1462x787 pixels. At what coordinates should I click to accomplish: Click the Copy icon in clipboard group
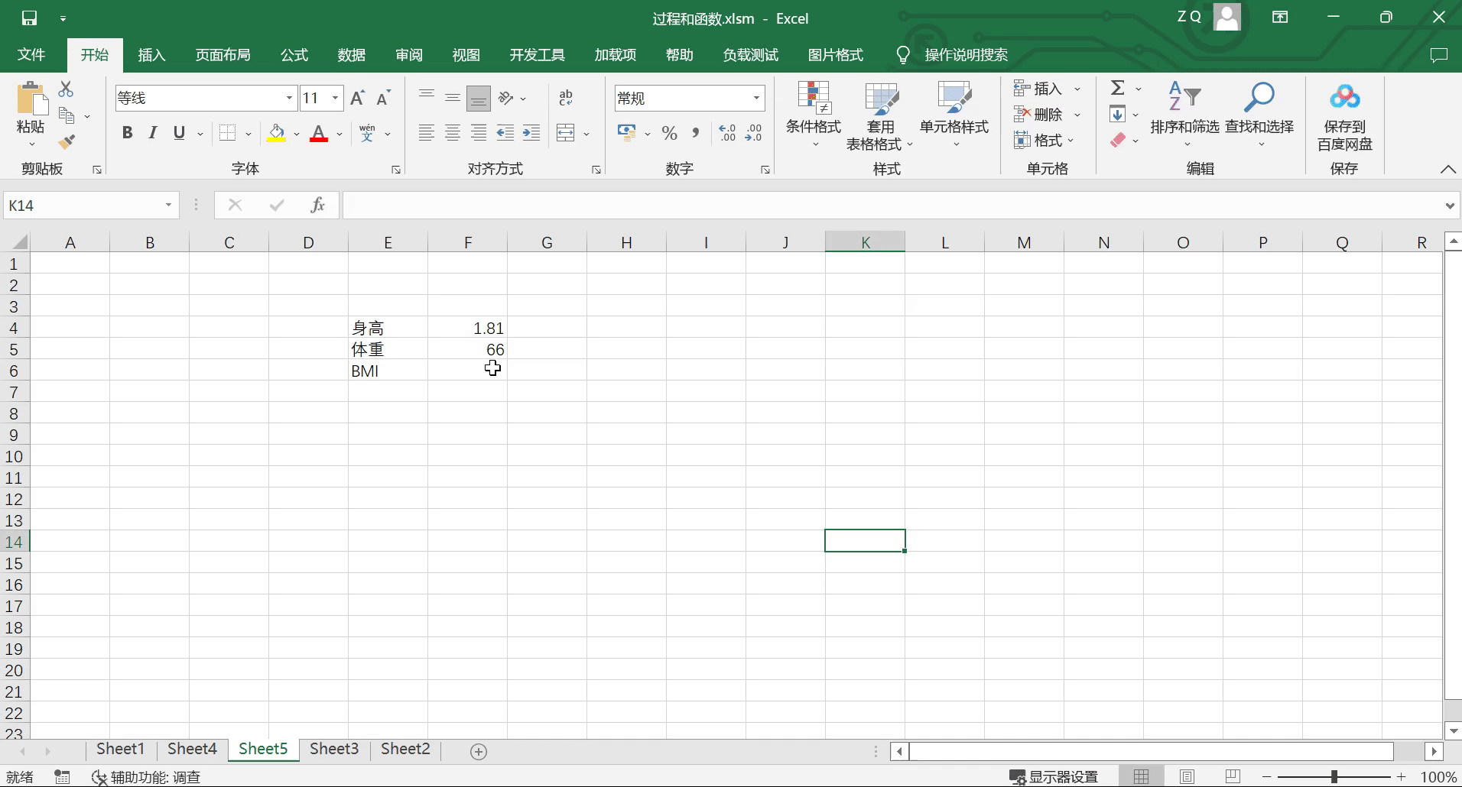[67, 115]
